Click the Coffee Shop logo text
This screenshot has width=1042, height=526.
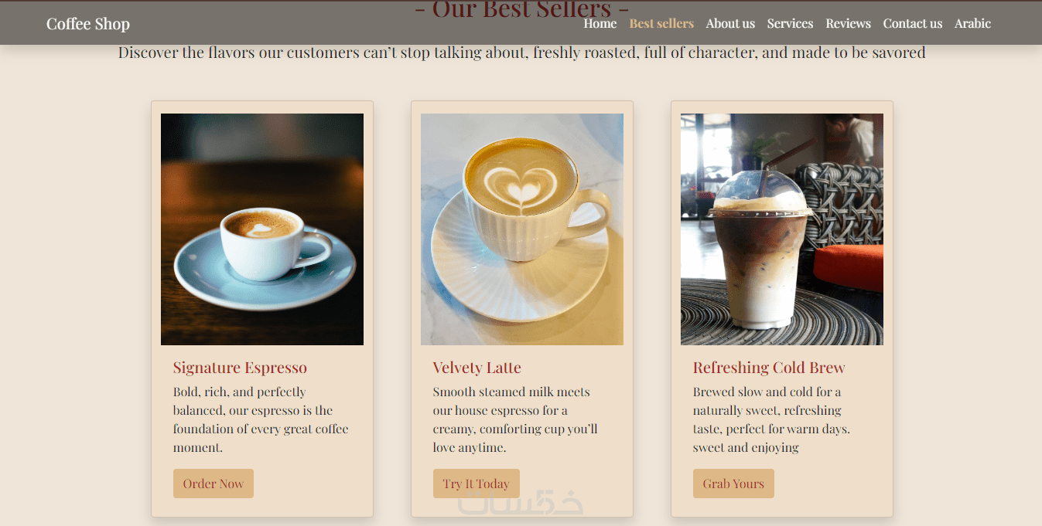[x=88, y=24]
